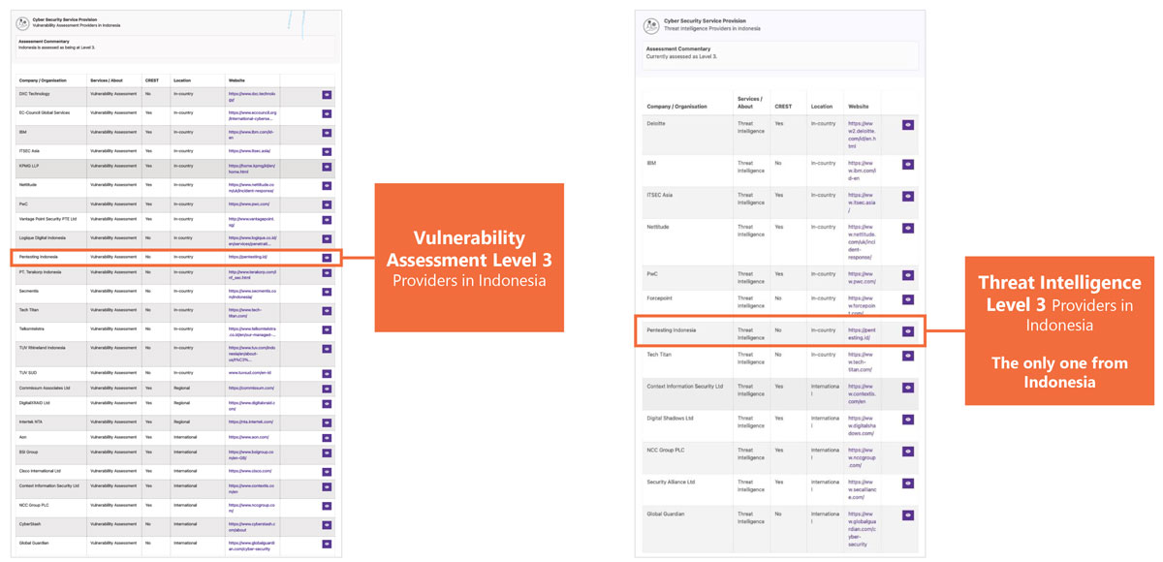View Pentesting Indonesia vulnerability assessment entry
Screen dimensions: 1163x562
(327, 258)
